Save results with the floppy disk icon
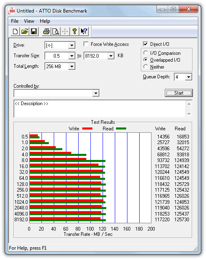206x259 pixels. click(34, 31)
